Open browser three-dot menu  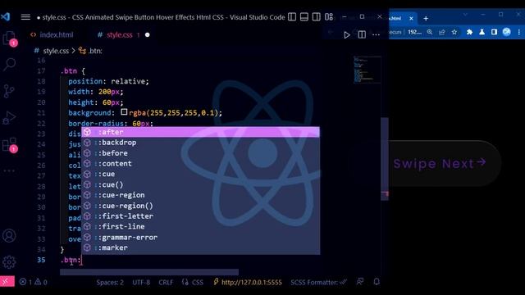pyautogui.click(x=519, y=32)
